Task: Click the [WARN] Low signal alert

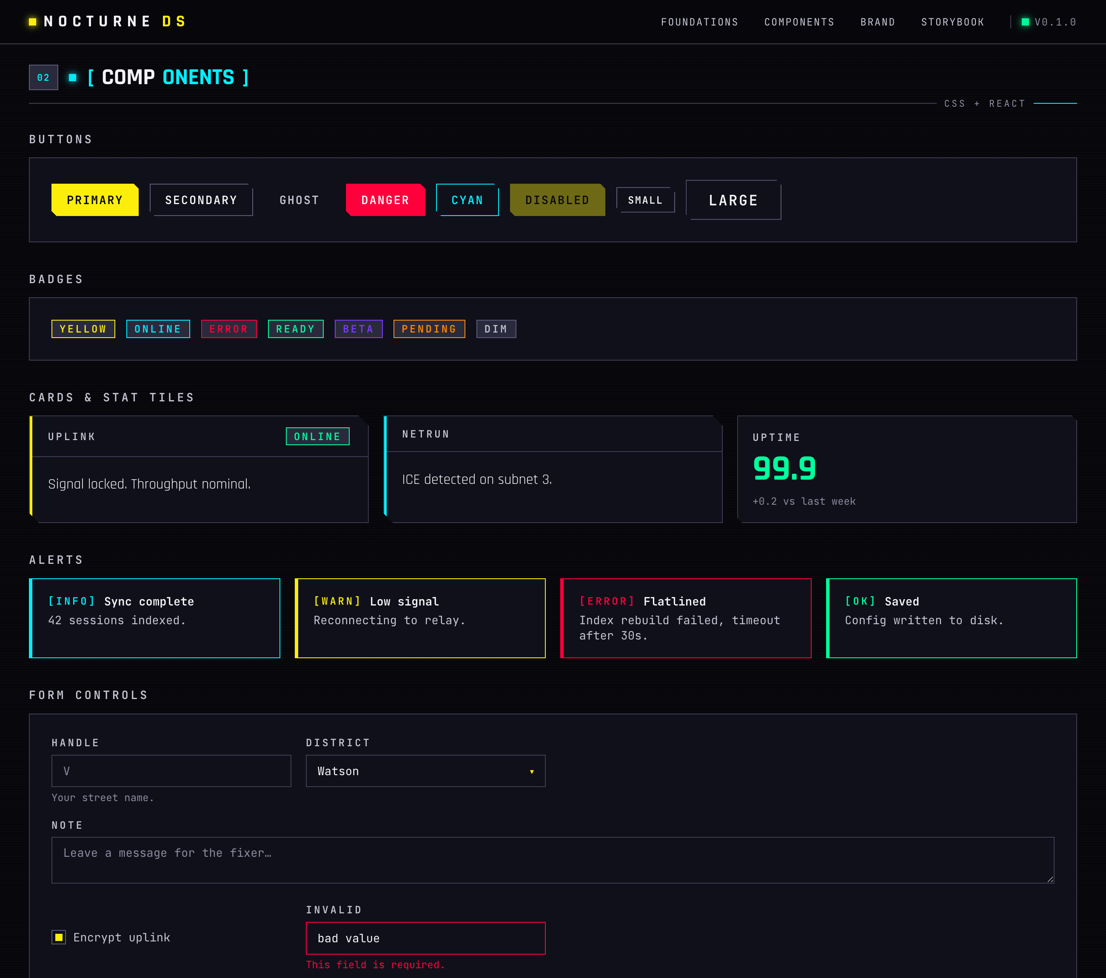Action: (x=420, y=618)
